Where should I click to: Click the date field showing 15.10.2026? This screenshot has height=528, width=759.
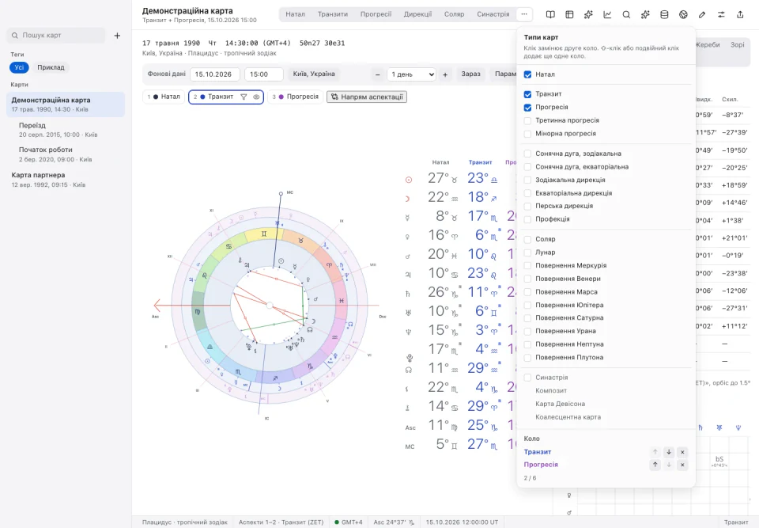pos(215,74)
